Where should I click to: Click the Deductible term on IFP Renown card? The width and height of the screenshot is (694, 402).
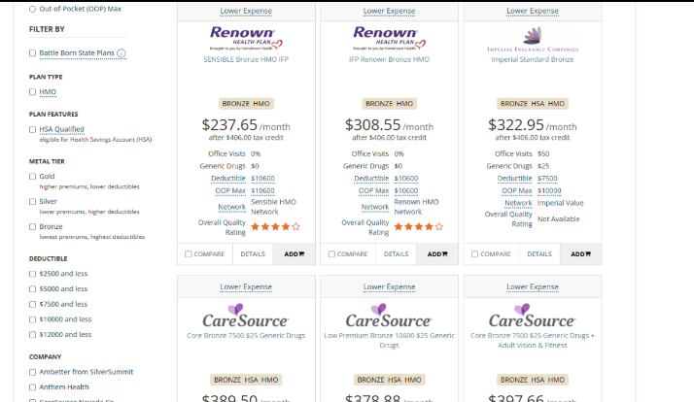point(371,179)
